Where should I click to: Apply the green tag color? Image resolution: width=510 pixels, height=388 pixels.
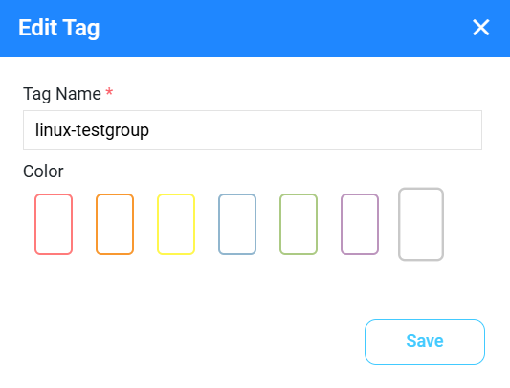coord(299,224)
